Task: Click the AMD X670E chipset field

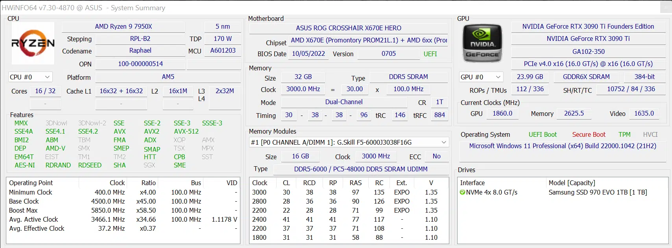Action: [x=369, y=40]
